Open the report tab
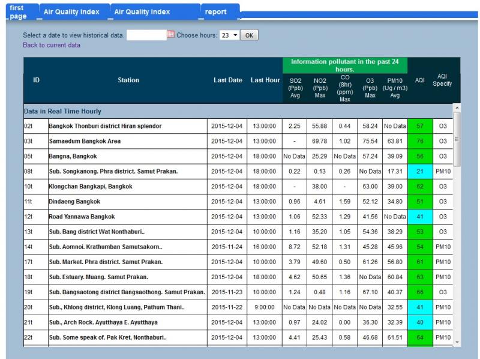Screen dimensions: 480x359 tap(220, 12)
